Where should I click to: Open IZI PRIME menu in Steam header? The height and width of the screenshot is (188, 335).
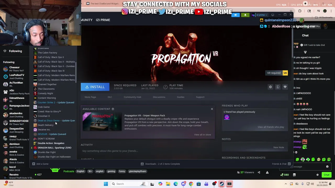pyautogui.click(x=103, y=20)
